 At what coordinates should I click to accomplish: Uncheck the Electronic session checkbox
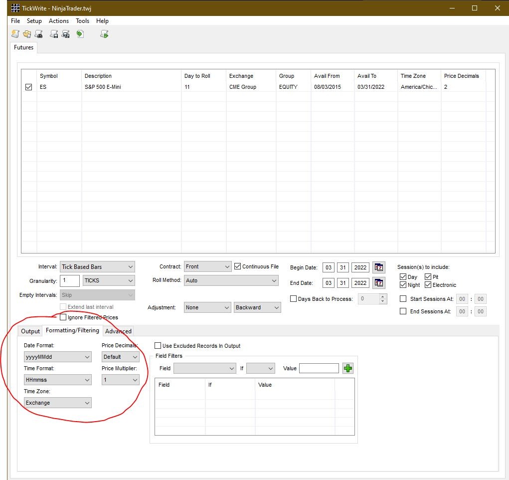428,285
